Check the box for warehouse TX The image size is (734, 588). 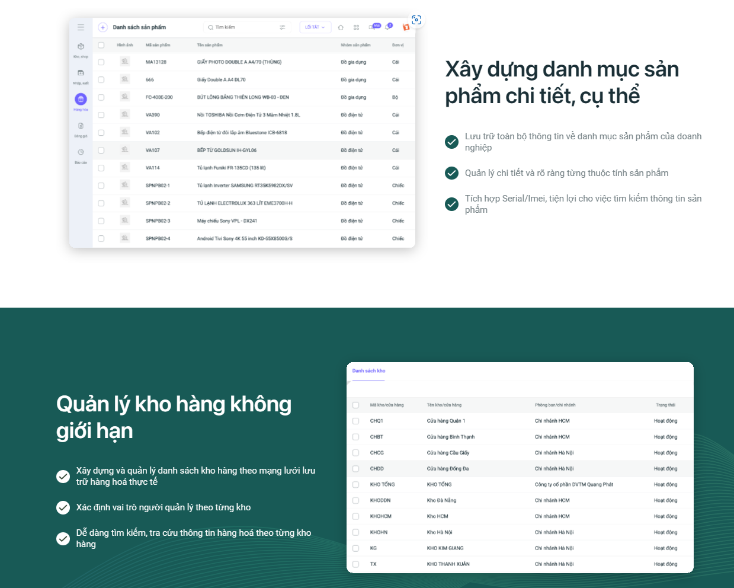[355, 564]
